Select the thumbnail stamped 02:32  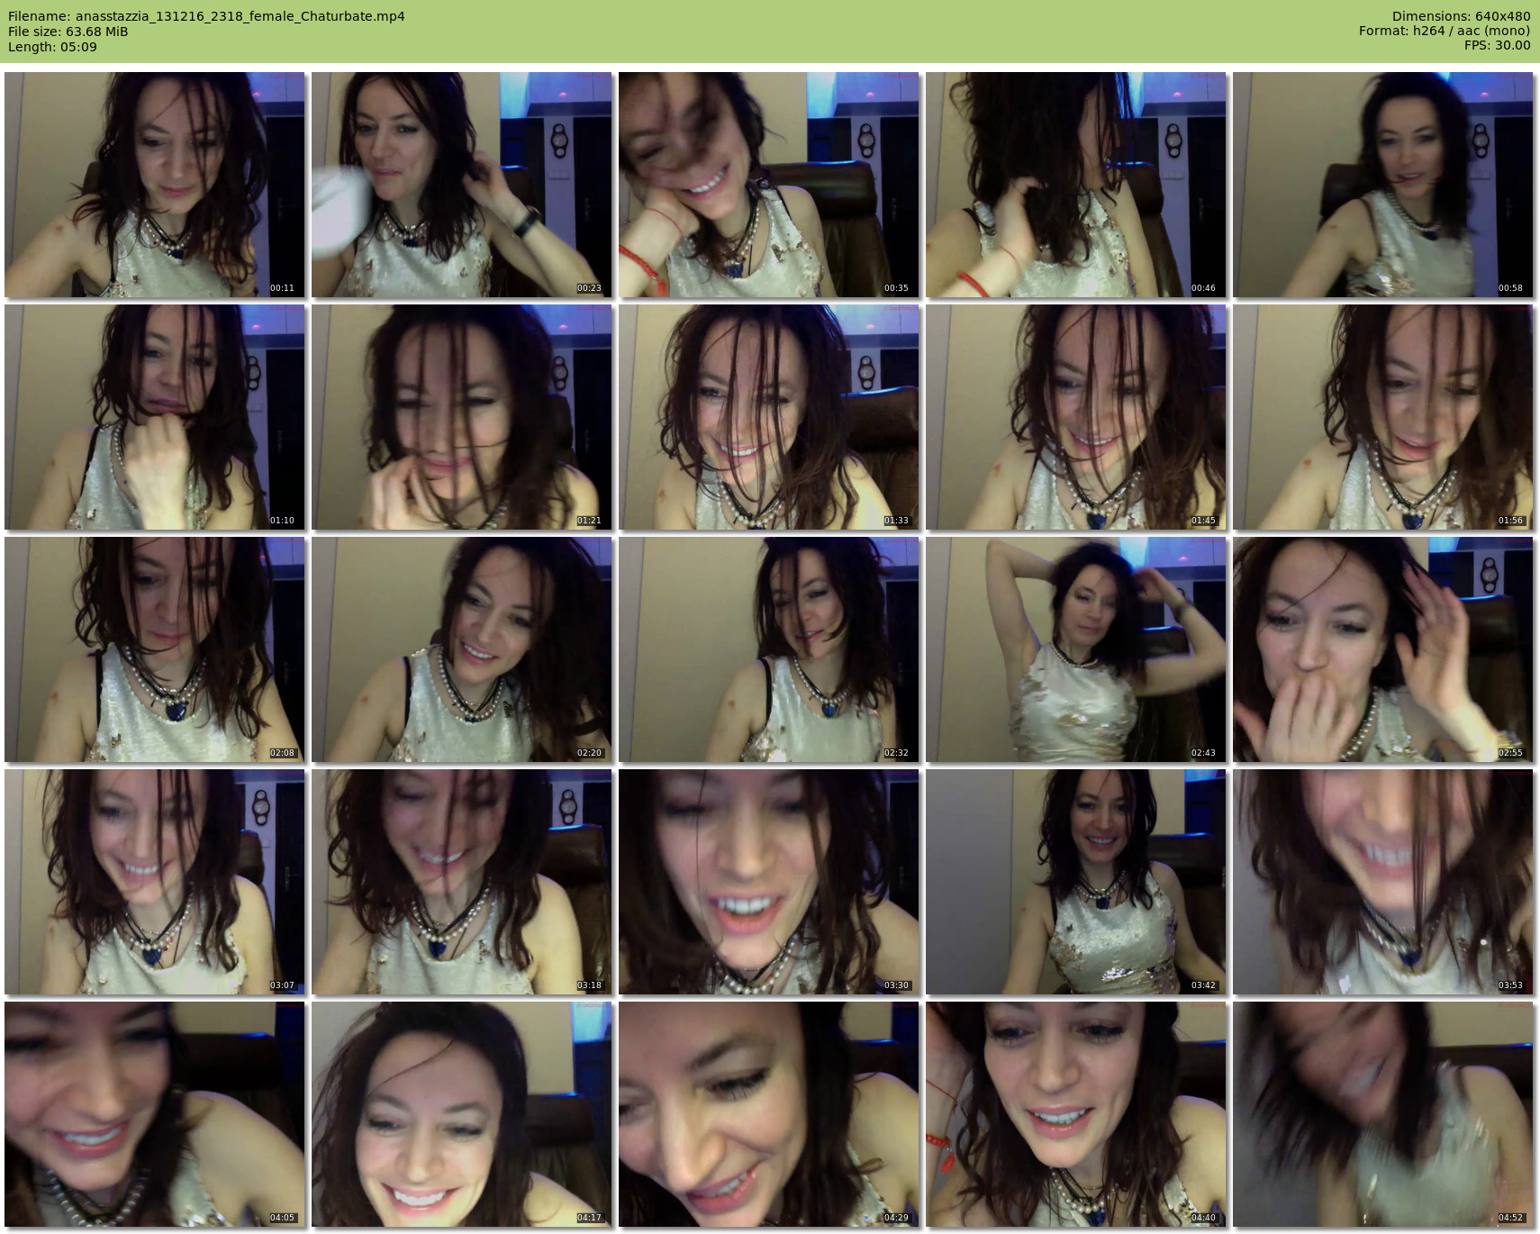pos(769,649)
